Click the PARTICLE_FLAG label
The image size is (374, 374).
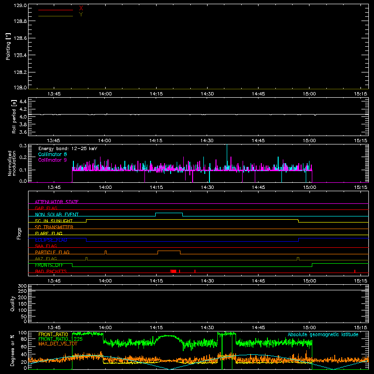pos(52,252)
